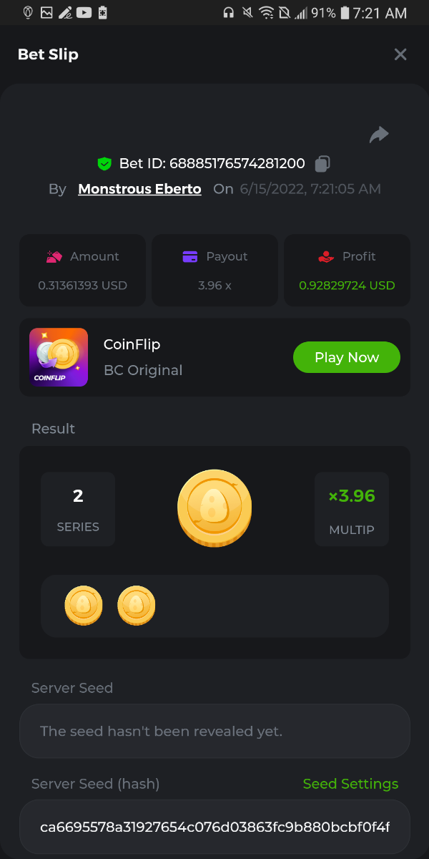The width and height of the screenshot is (429, 859).
Task: Tap the battery status icon
Action: 345,13
